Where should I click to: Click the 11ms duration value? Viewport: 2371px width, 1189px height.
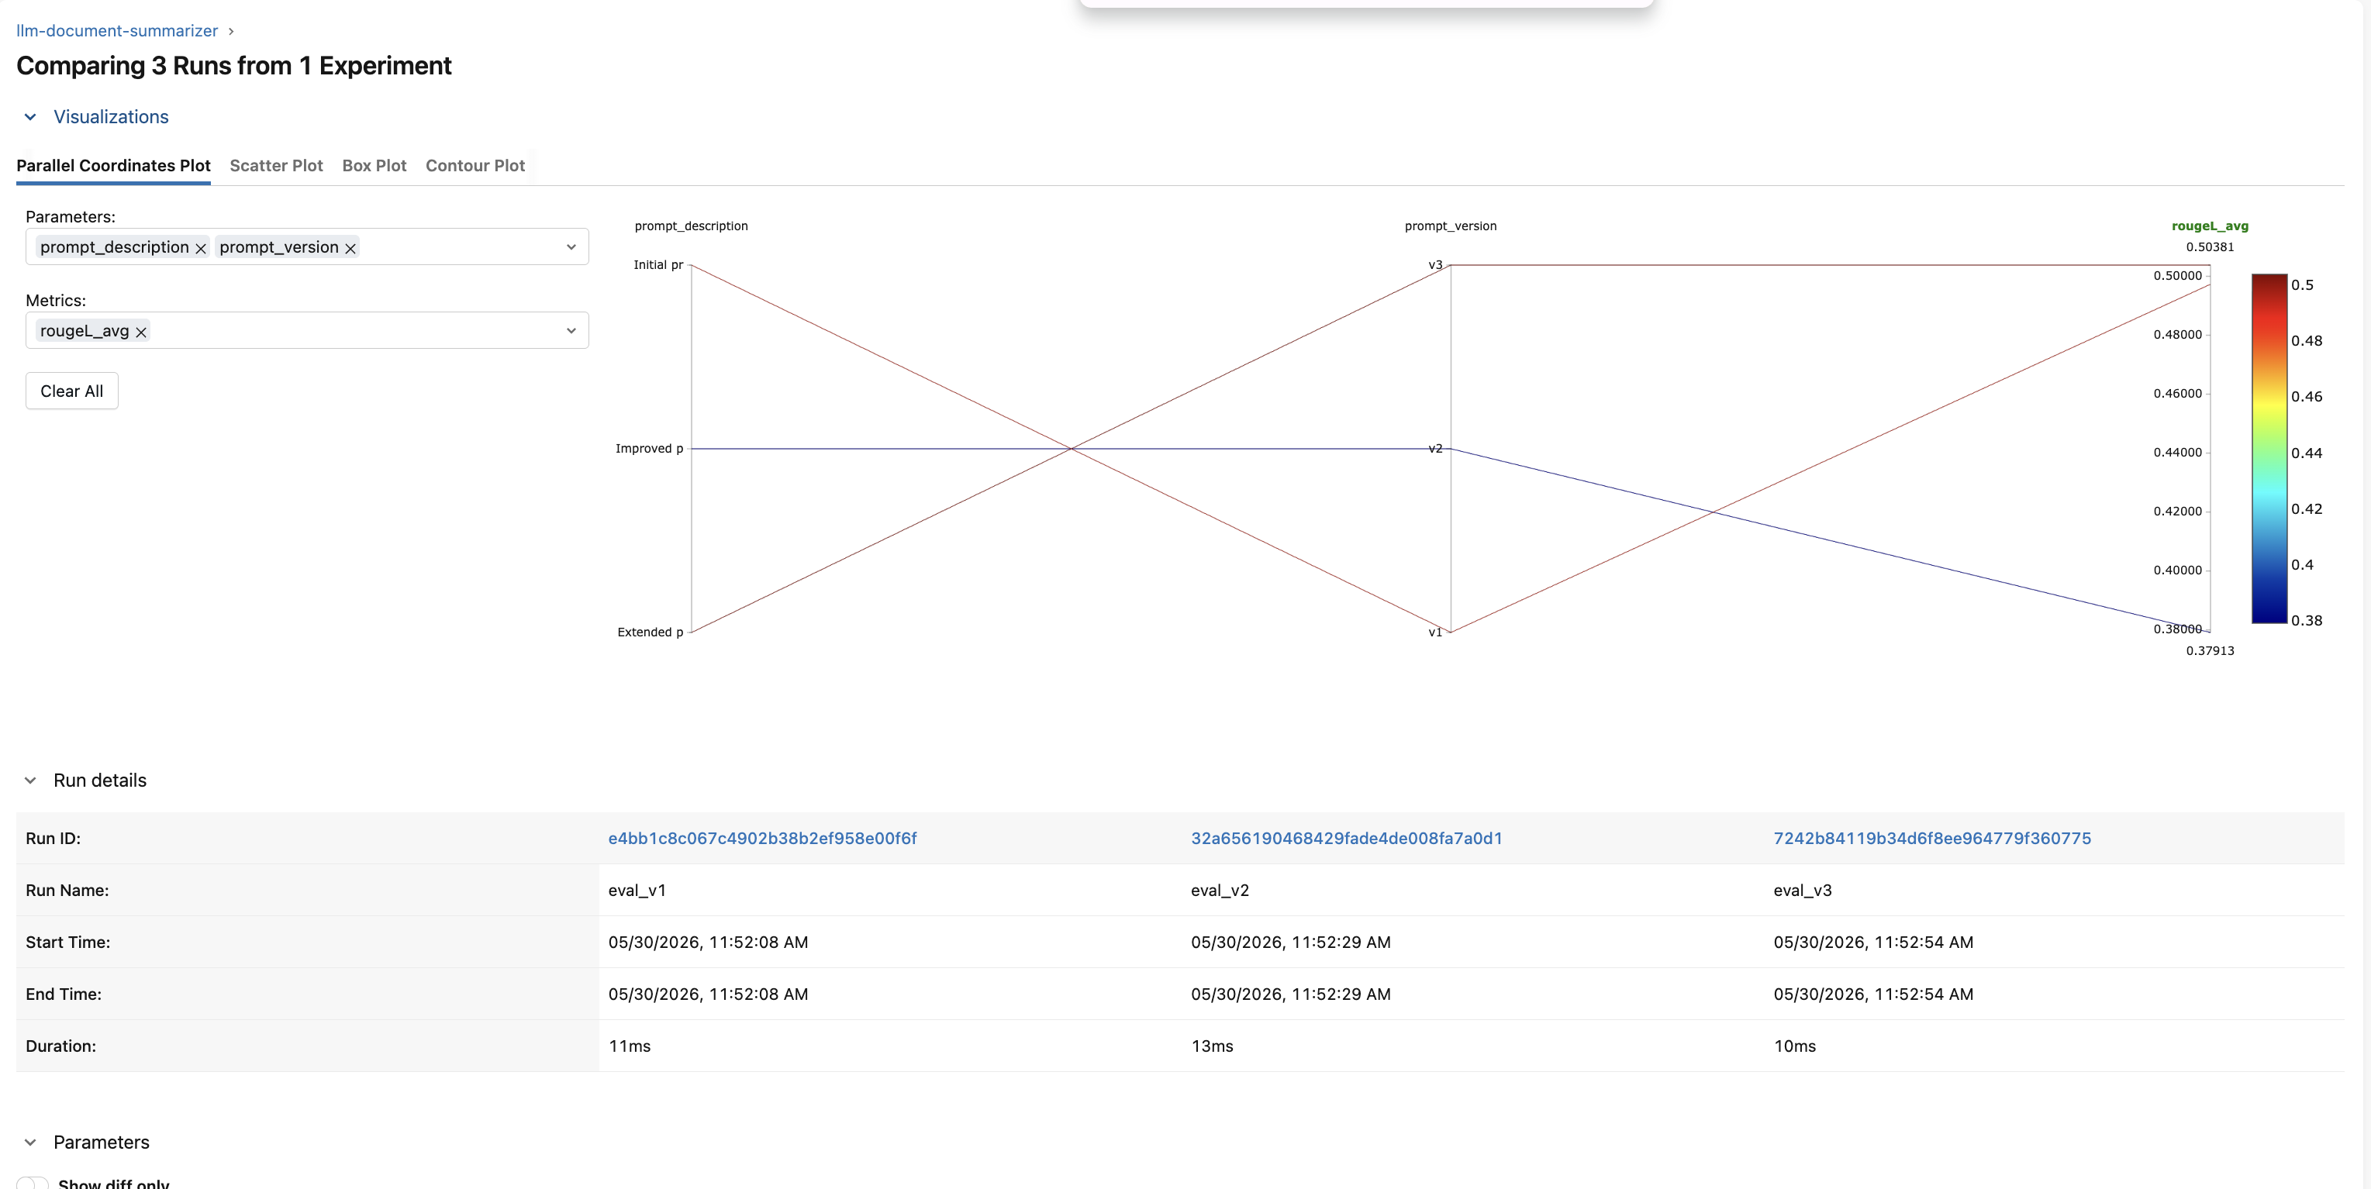[x=630, y=1046]
